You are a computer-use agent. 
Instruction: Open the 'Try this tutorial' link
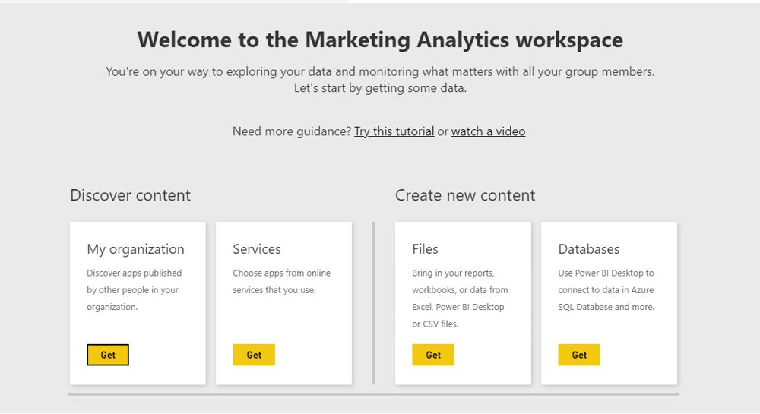(x=394, y=131)
